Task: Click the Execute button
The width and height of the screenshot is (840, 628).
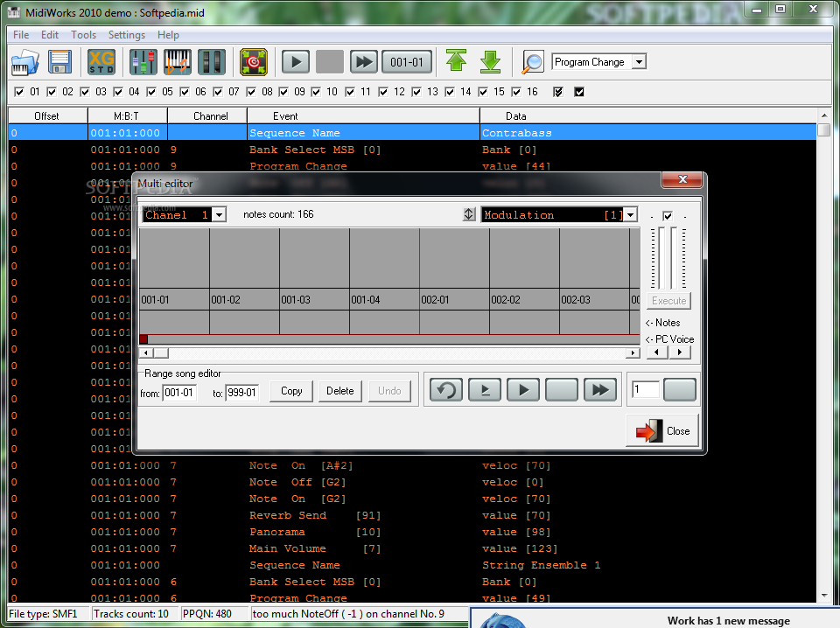Action: coord(668,301)
